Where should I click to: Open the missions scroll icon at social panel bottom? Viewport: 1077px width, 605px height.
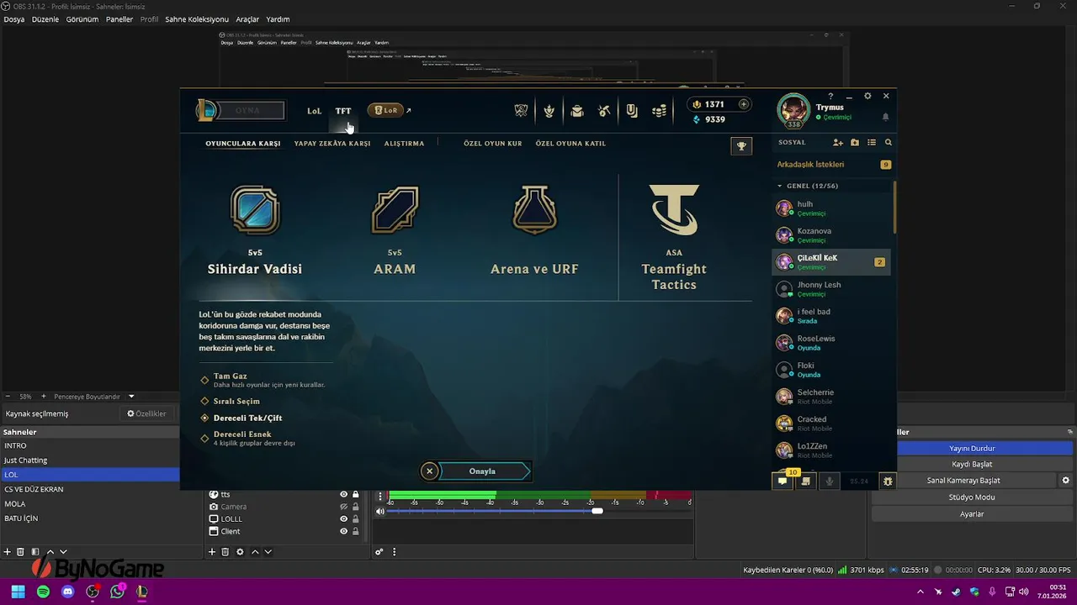pos(806,481)
